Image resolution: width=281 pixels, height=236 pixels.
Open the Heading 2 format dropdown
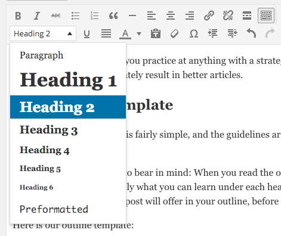(x=43, y=33)
